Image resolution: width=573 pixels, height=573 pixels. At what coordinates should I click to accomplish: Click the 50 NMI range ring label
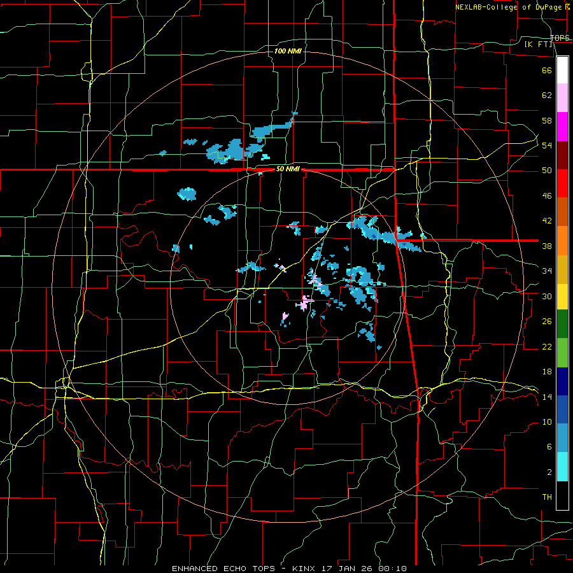[x=288, y=169]
